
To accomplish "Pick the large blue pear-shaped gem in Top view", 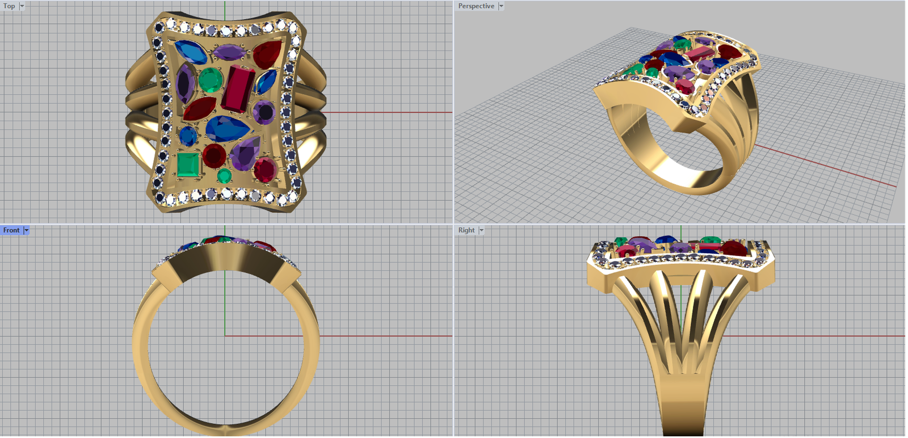I will (x=227, y=128).
